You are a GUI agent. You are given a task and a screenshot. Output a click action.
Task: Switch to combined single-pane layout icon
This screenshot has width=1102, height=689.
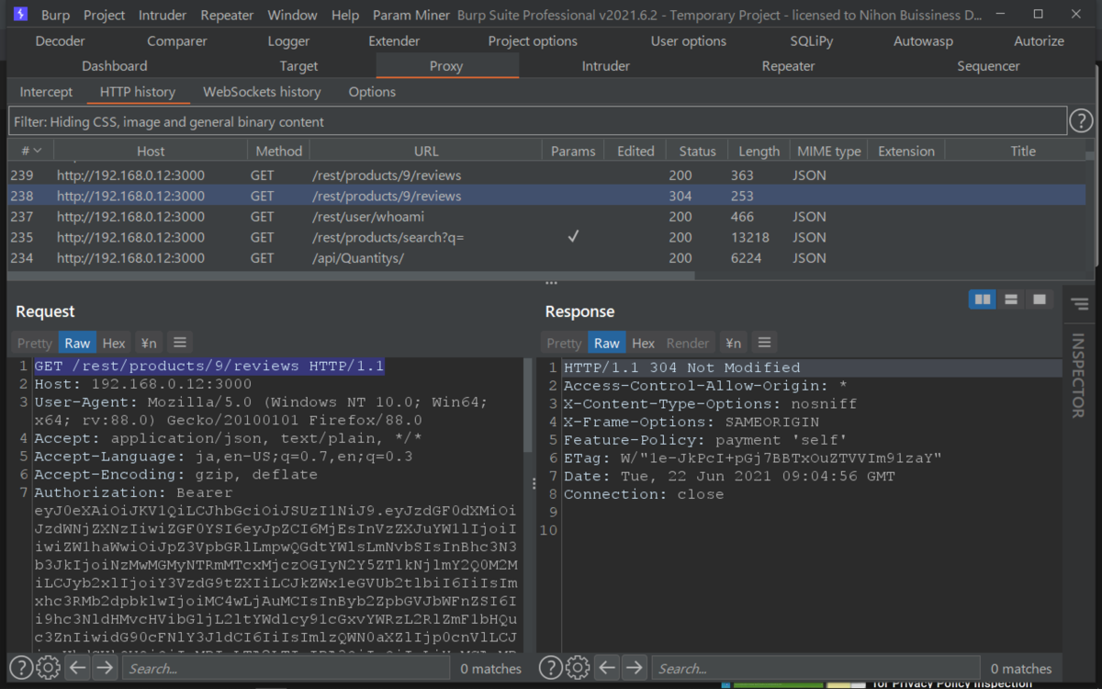point(1040,299)
